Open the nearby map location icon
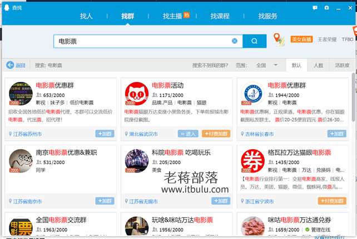The width and height of the screenshot is (357, 239). tap(279, 40)
